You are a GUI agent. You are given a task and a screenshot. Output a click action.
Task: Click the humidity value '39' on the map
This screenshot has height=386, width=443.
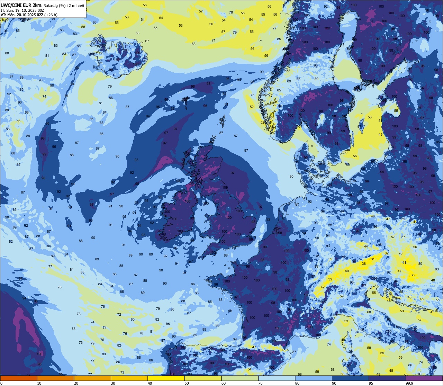(x=330, y=279)
